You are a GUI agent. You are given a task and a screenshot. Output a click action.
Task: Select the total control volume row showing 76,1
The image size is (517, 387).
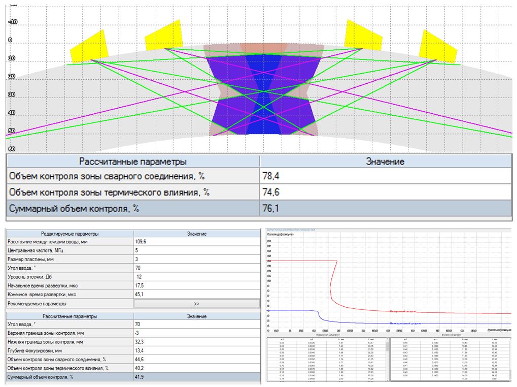(258, 209)
